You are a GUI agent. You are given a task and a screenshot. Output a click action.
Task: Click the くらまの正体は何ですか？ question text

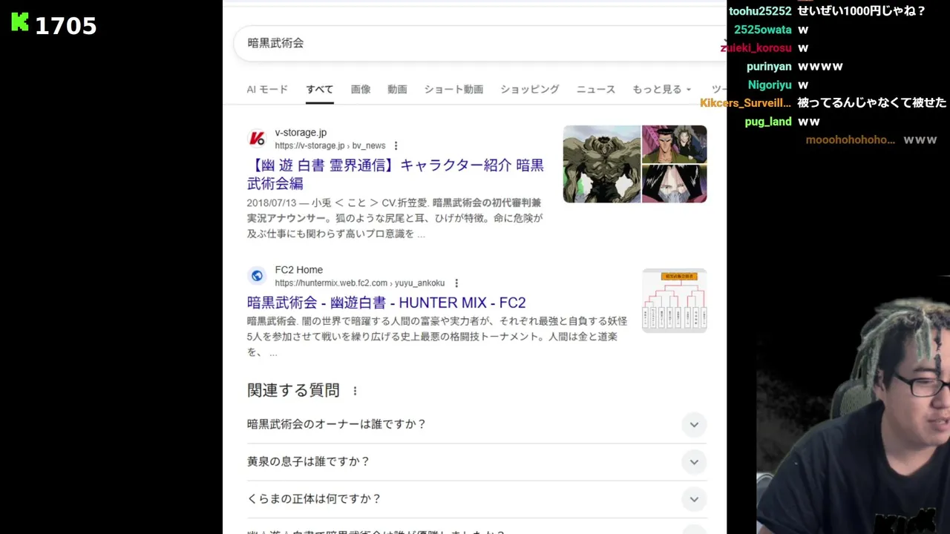click(x=314, y=498)
